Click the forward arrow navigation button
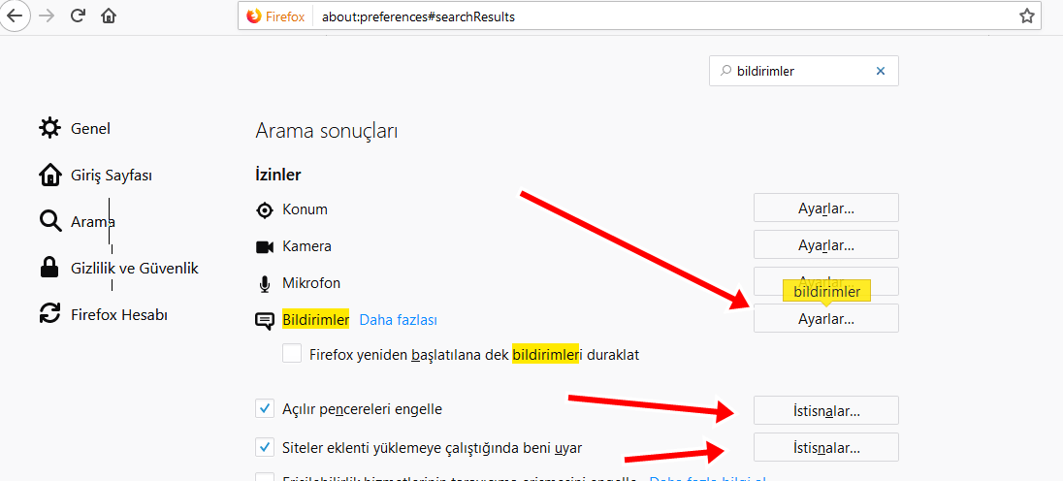 point(47,16)
